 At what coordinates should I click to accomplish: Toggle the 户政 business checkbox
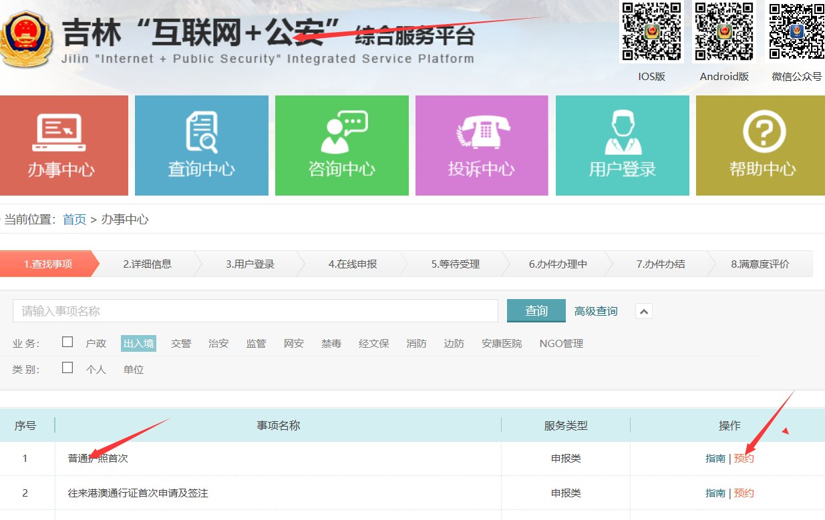[x=67, y=340]
